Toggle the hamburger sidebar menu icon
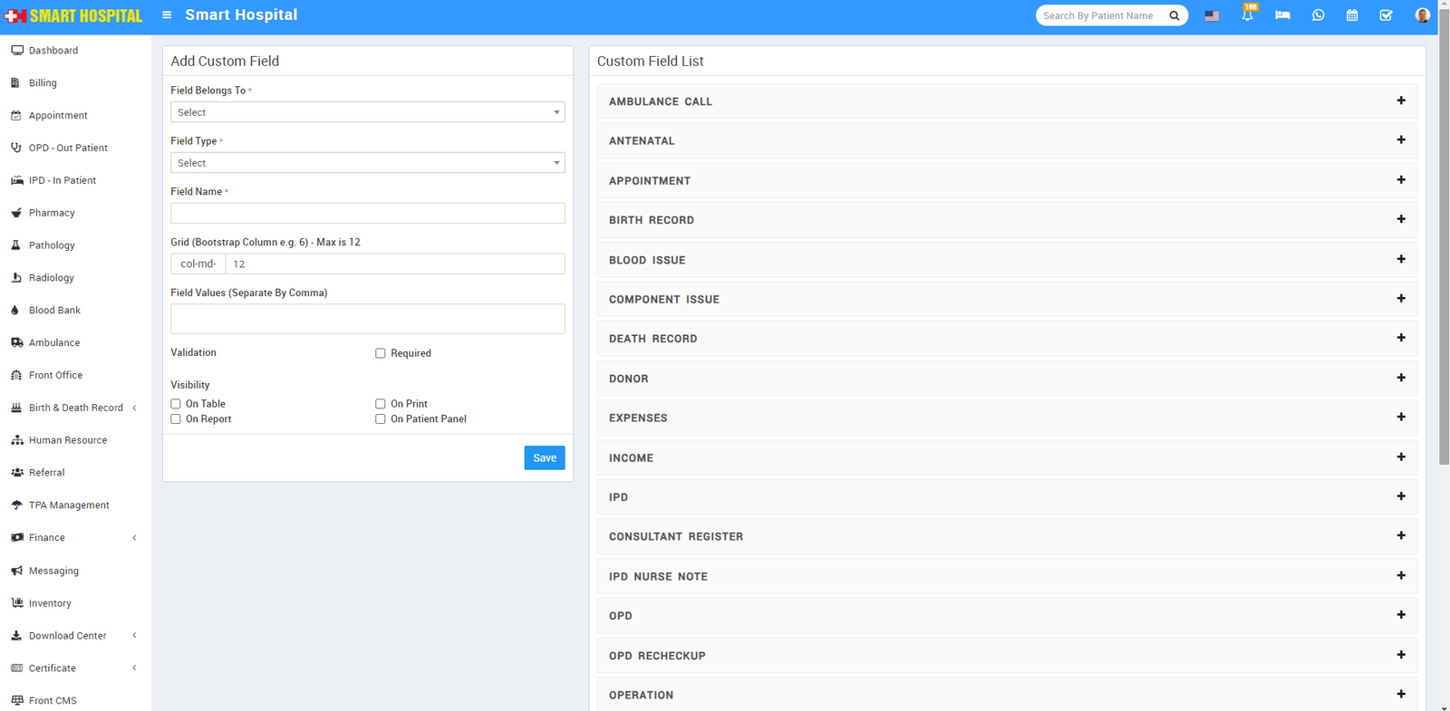 coord(167,15)
